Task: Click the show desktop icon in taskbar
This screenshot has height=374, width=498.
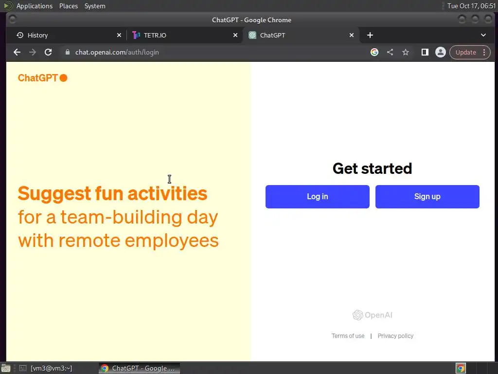Action: point(6,368)
